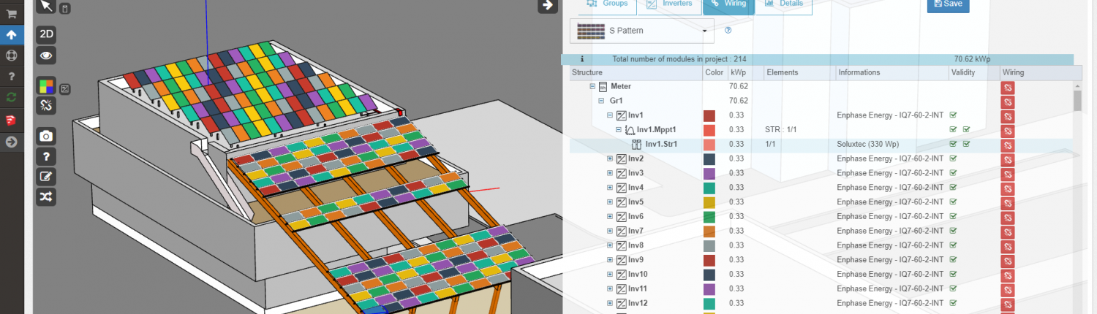Toggle the Inv11 validity checkbox
Screen dimensions: 1097x314
point(954,288)
